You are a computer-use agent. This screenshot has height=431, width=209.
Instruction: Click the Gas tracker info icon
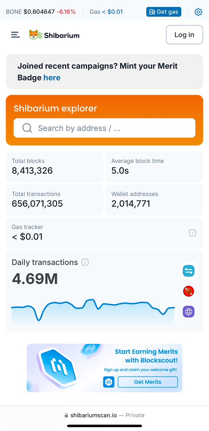[x=192, y=233]
